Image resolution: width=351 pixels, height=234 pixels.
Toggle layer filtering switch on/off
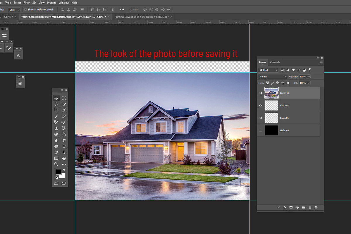(x=310, y=70)
